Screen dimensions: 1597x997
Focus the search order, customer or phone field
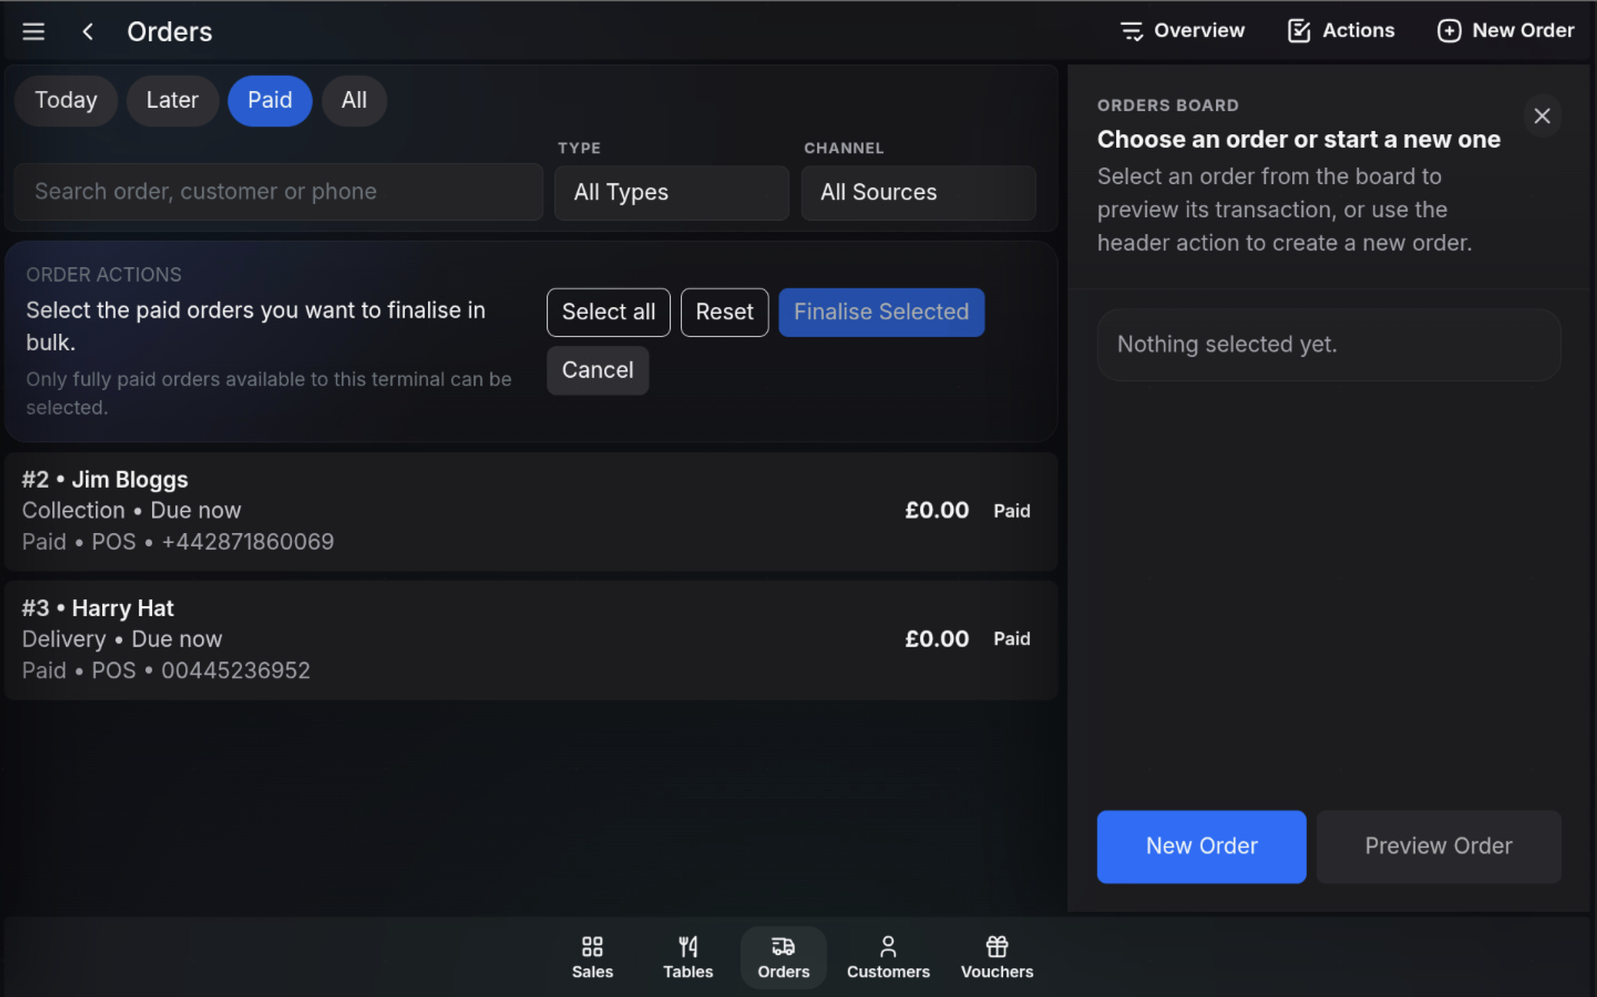278,192
